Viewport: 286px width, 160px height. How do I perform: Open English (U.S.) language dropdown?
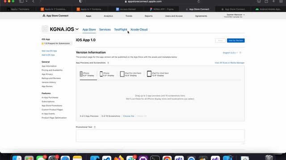click(230, 53)
